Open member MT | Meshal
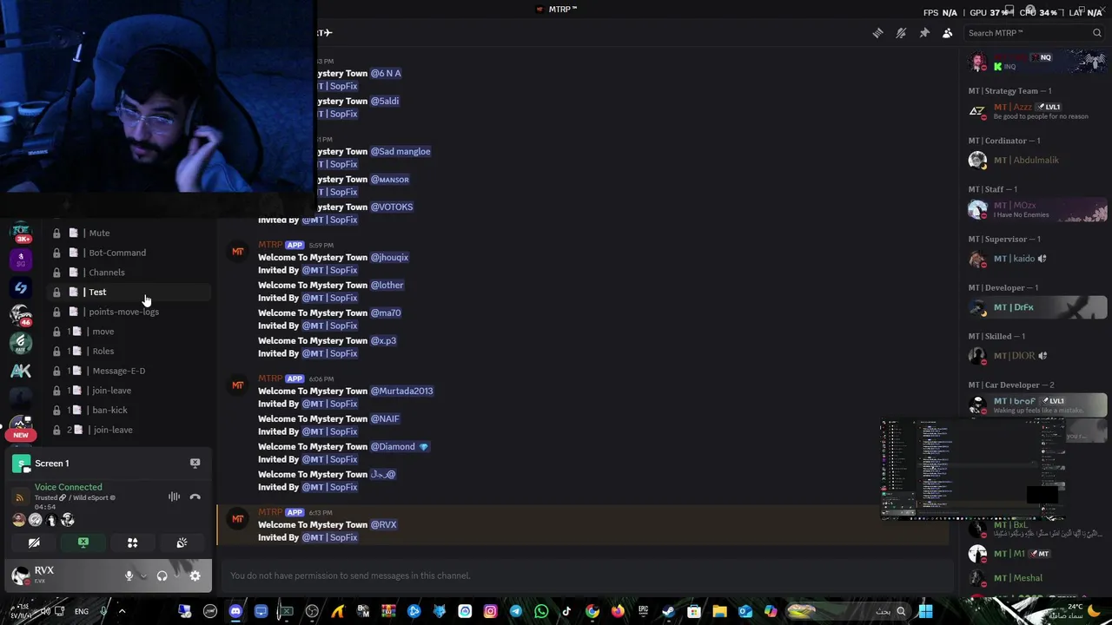This screenshot has width=1112, height=625. [x=1037, y=578]
